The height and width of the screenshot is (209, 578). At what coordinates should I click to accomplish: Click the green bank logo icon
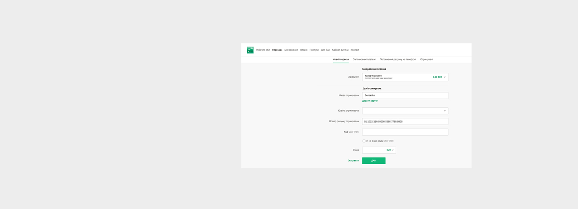(x=250, y=50)
